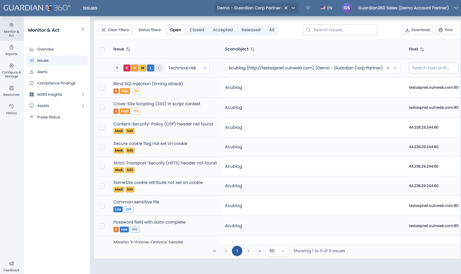Check Password field with auto-complete row
This screenshot has height=274, width=461.
pyautogui.click(x=102, y=226)
